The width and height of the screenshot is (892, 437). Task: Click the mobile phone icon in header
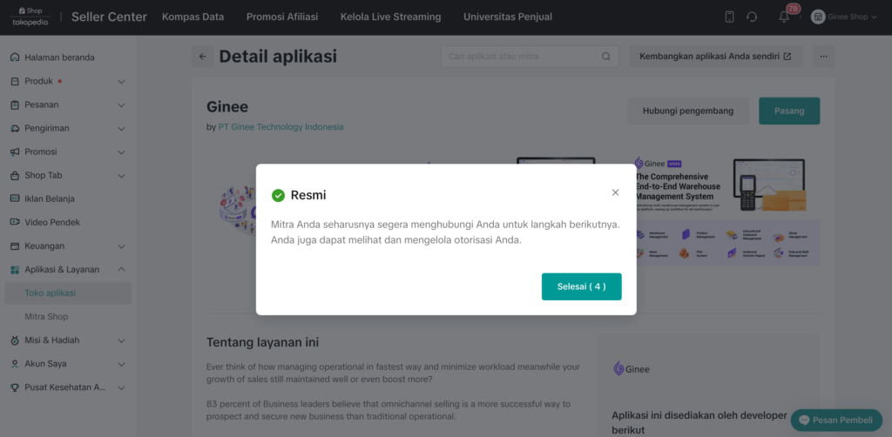pos(729,17)
